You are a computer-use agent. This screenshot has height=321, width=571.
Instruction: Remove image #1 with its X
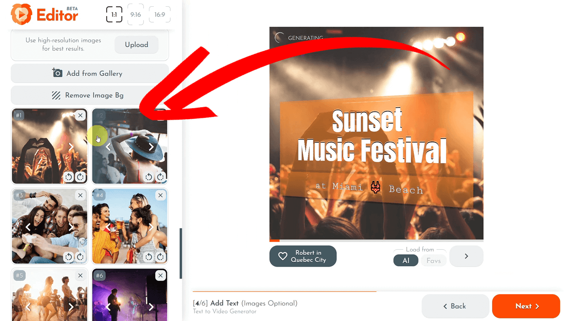coord(80,115)
